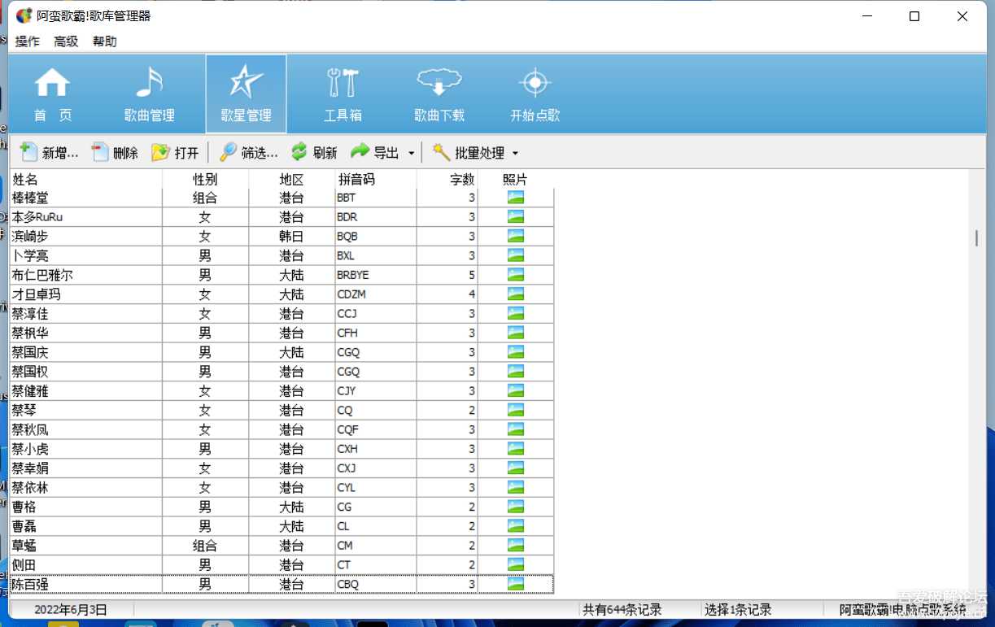
Task: Click the 批量处理 wand icon
Action: tap(439, 151)
